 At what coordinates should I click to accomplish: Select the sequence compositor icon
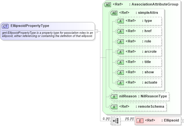(115, 121)
